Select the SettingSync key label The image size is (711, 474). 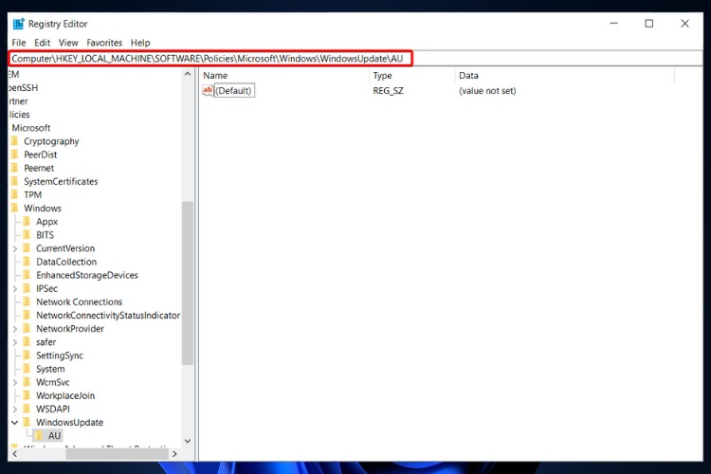tap(60, 355)
